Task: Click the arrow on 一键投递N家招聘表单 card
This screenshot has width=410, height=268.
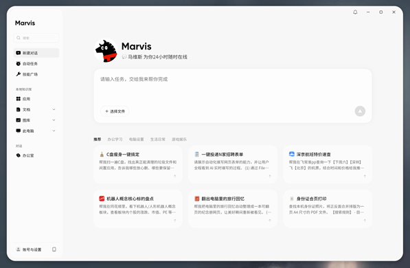Action: point(270,176)
